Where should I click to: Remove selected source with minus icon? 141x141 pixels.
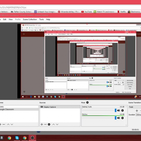click(45, 124)
